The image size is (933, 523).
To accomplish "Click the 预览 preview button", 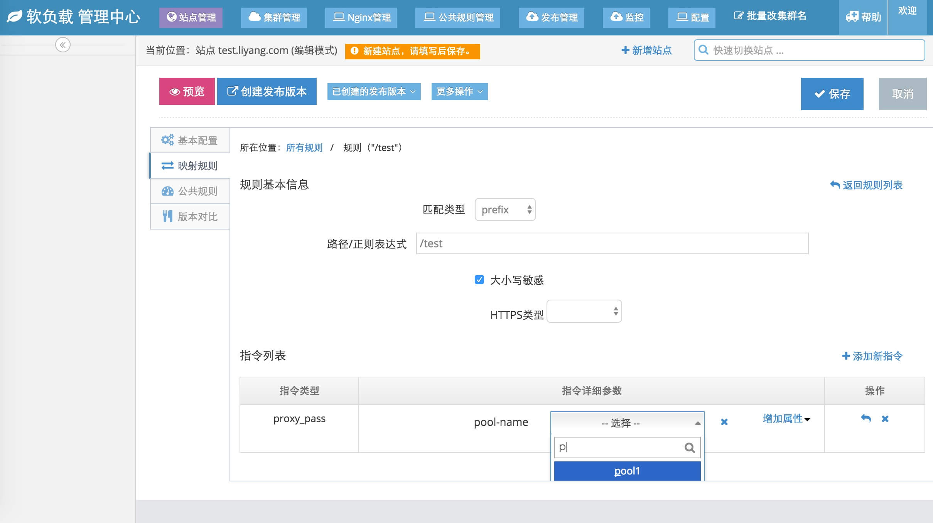I will (x=187, y=91).
